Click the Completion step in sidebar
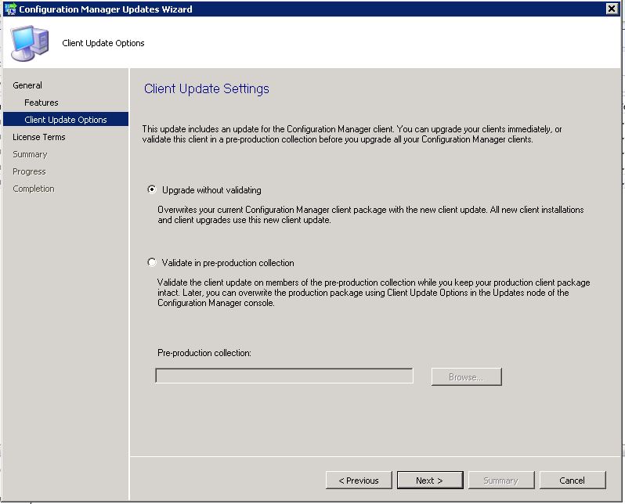Image resolution: width=625 pixels, height=504 pixels. point(34,189)
